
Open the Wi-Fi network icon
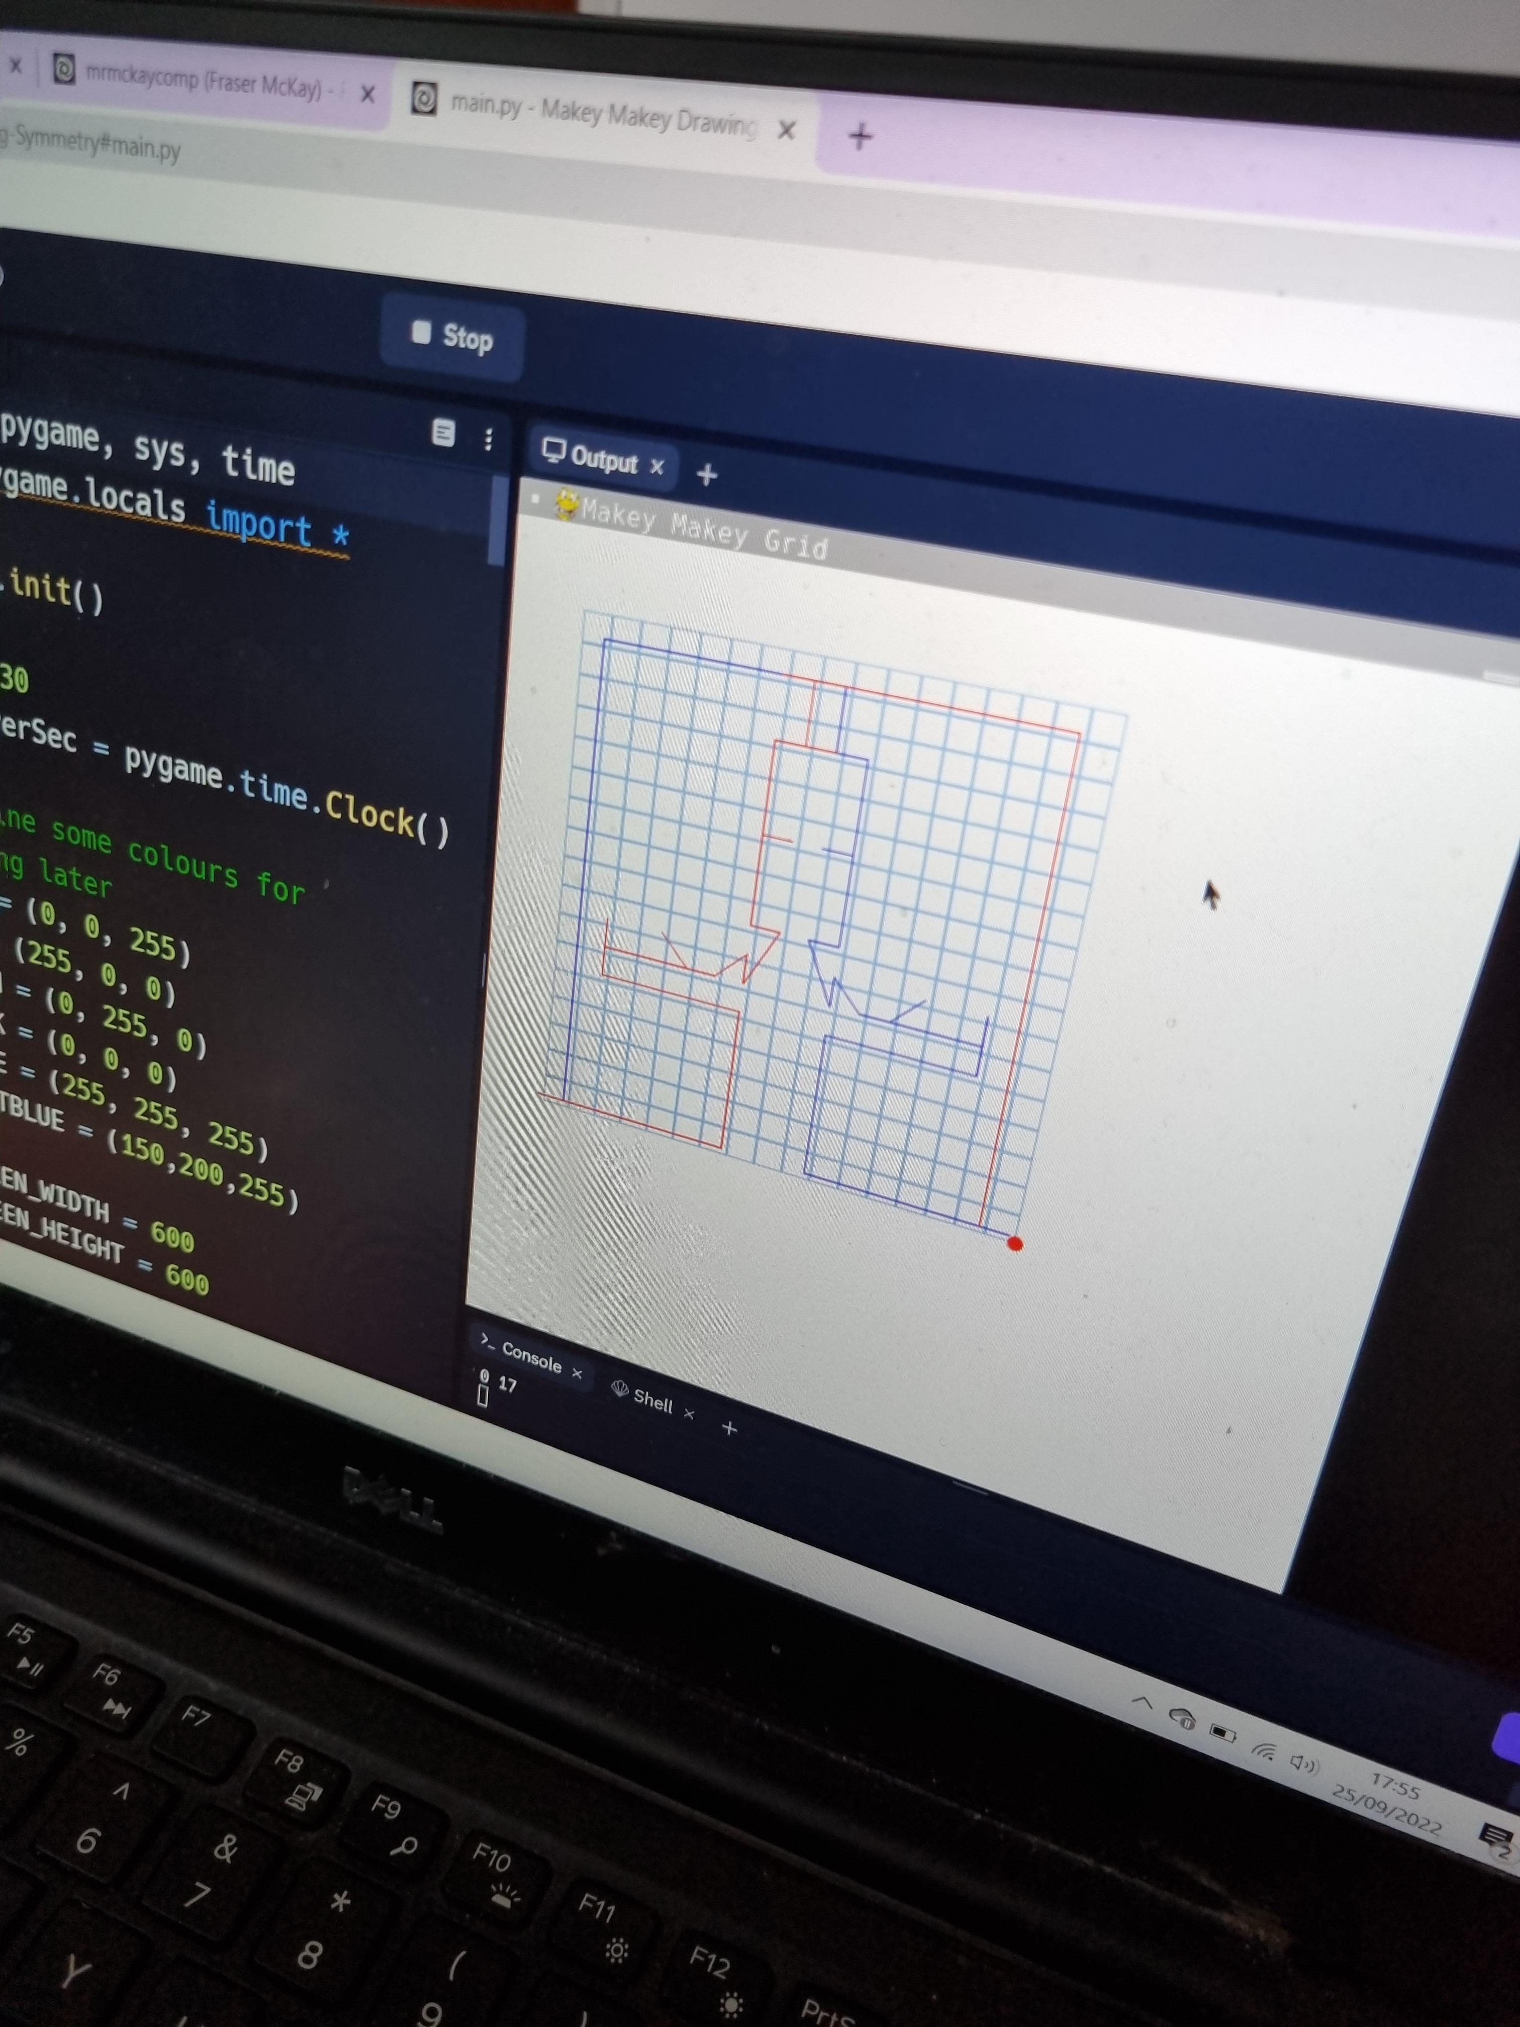pos(1264,1751)
